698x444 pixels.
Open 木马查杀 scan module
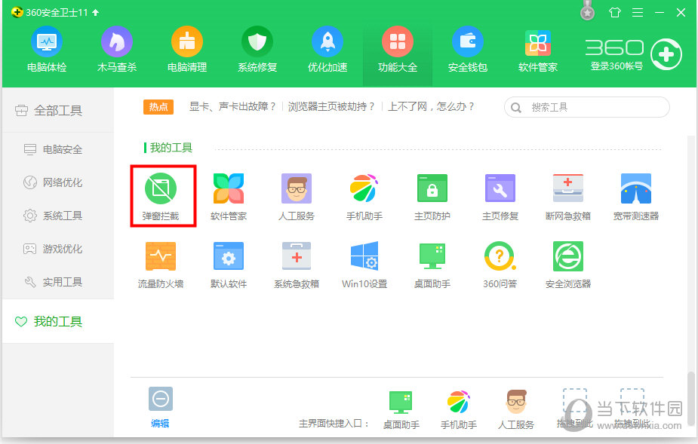[117, 50]
